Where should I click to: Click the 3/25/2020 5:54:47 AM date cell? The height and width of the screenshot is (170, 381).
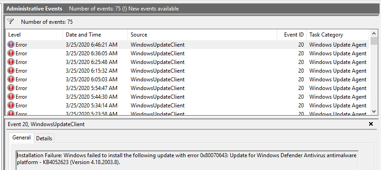pos(92,88)
